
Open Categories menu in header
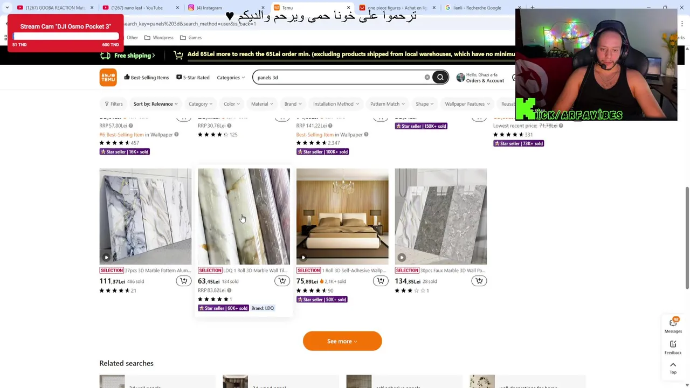click(x=231, y=78)
